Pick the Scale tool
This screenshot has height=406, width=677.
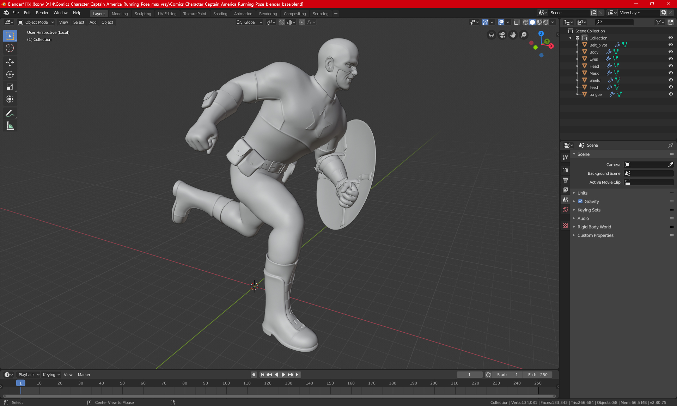point(10,87)
